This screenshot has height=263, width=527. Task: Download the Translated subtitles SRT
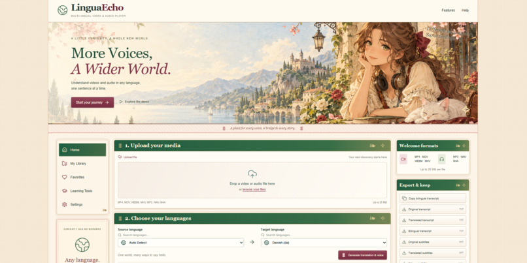coord(433,253)
